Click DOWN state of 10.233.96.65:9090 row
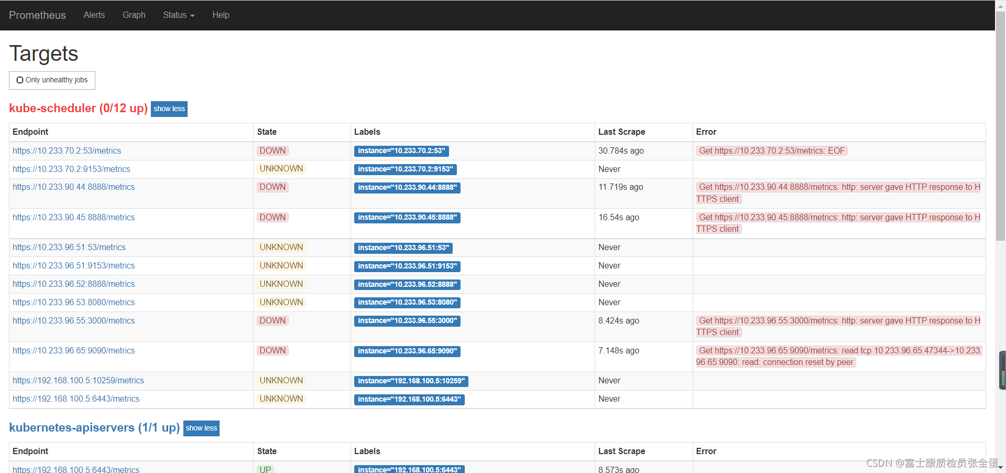The width and height of the screenshot is (1006, 473). (272, 351)
